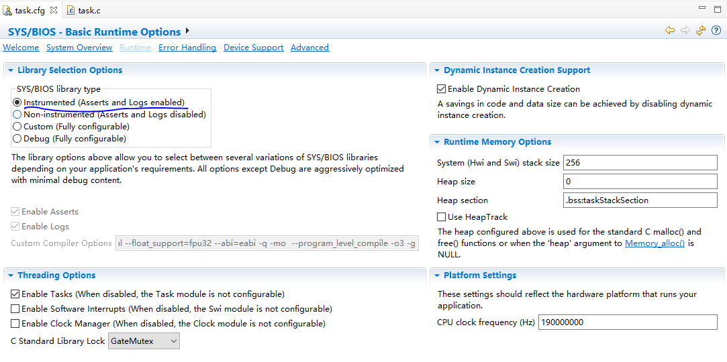Click the CPU clock frequency field
Screen dimensions: 727x362
(x=628, y=322)
